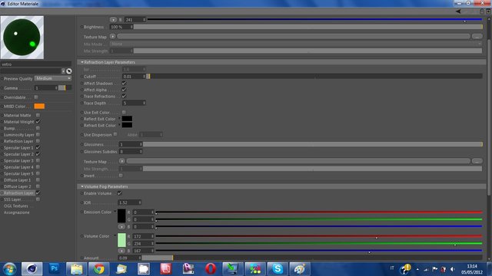Enable the Use Dispersion checkbox
Screen dimensions: 492x276
pos(115,134)
